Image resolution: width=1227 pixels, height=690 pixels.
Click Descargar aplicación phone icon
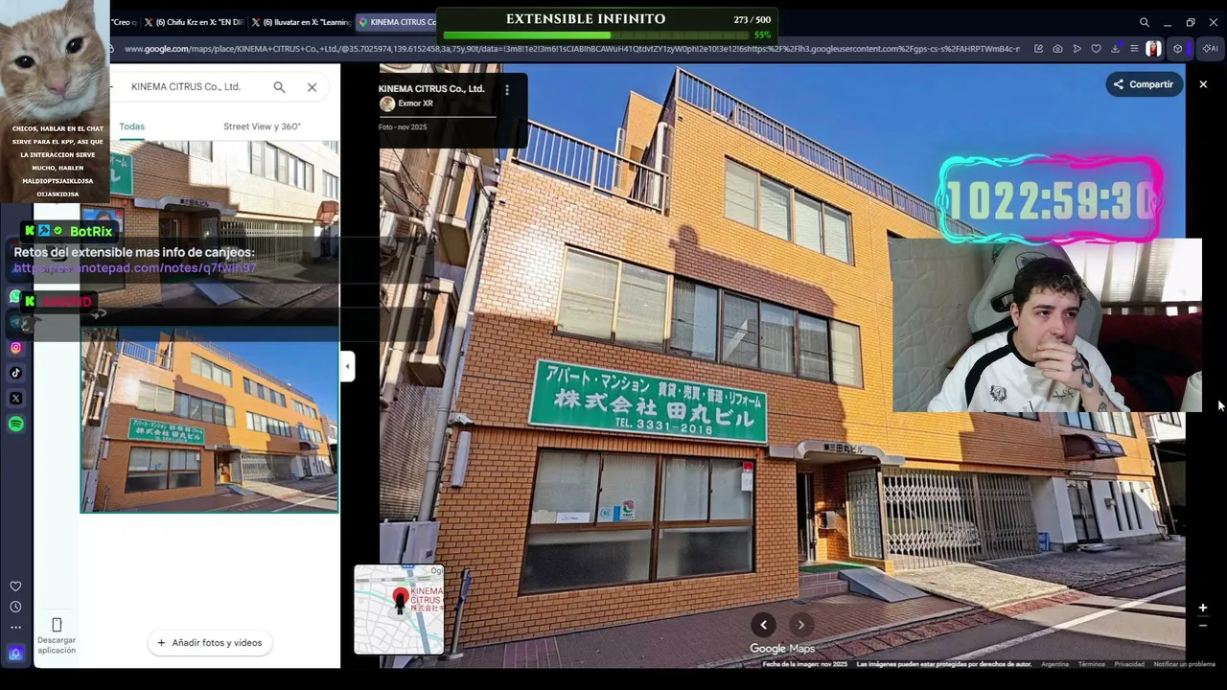tap(57, 626)
